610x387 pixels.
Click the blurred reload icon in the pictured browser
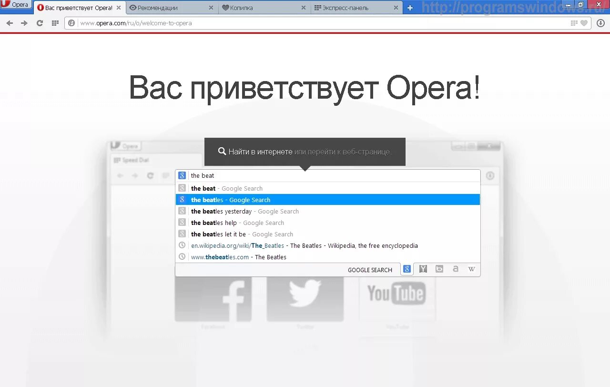(150, 176)
